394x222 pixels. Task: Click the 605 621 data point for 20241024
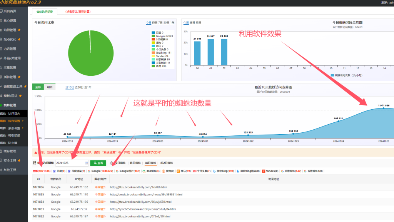click(x=339, y=121)
